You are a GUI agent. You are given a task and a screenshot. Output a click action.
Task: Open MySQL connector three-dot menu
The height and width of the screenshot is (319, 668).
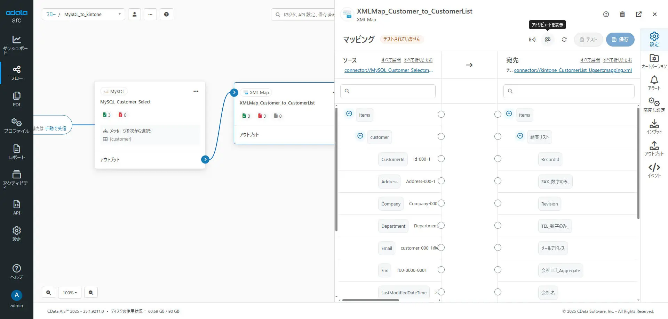pyautogui.click(x=196, y=91)
